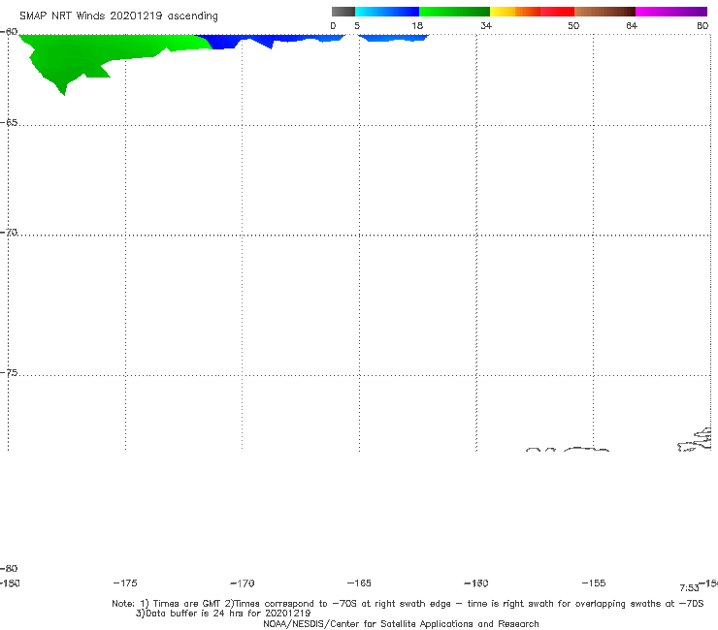This screenshot has width=718, height=630.
Task: Click the light blue wind patch near -163
Action: [x=393, y=38]
